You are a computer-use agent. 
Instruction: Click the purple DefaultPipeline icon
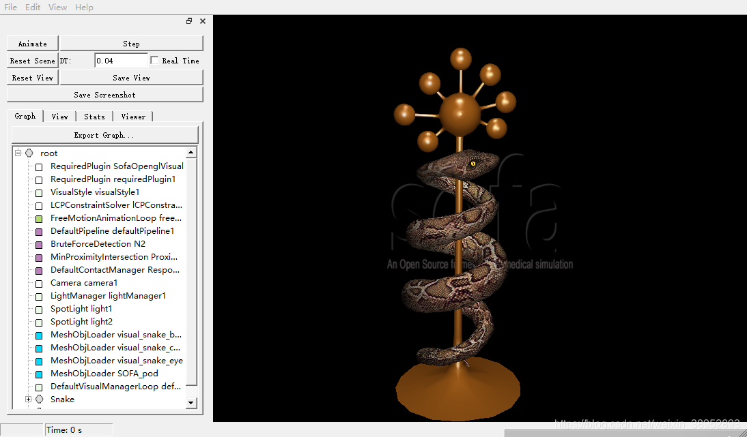39,232
